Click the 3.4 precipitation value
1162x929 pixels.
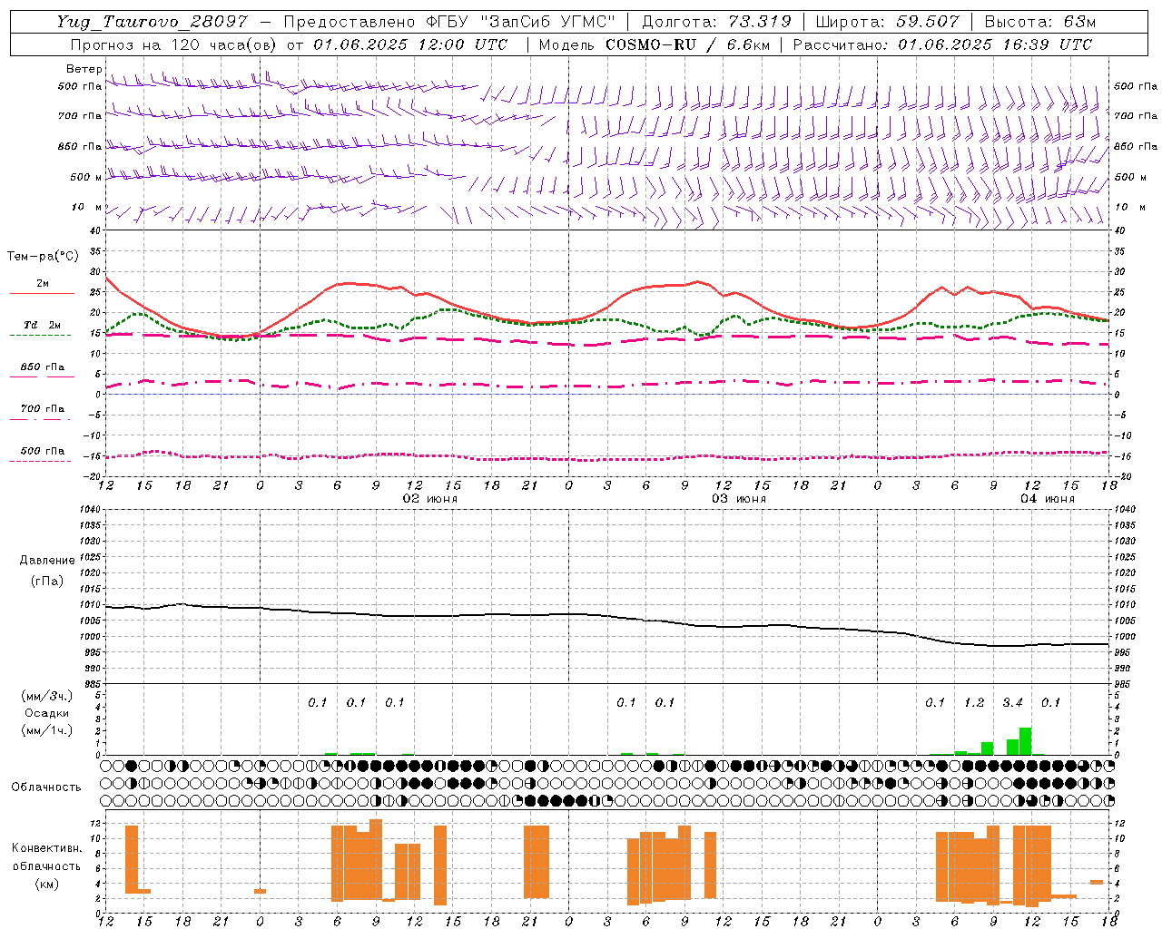click(1012, 703)
